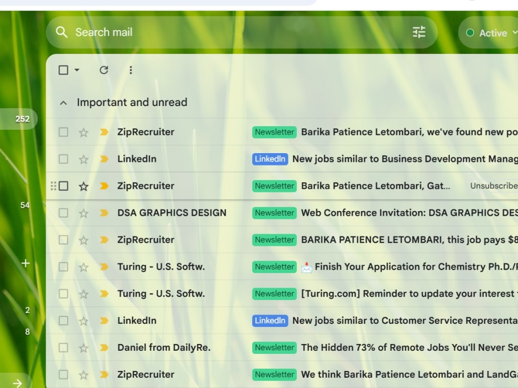The height and width of the screenshot is (388, 518).
Task: Tick the select-all checkbox in the toolbar
Action: tap(63, 70)
